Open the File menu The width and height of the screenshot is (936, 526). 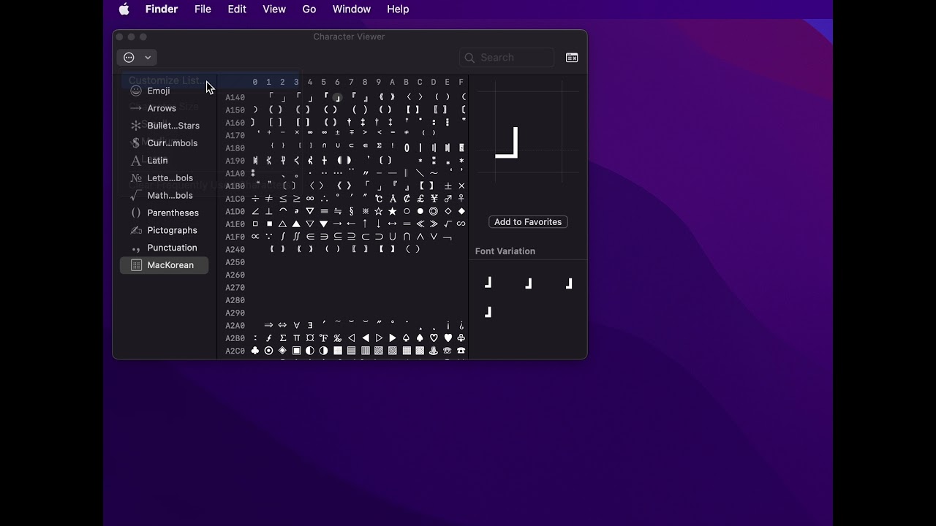(203, 9)
